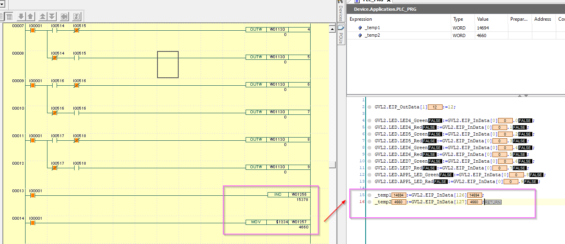Click the Address column header
This screenshot has width=565, height=244.
[543, 19]
